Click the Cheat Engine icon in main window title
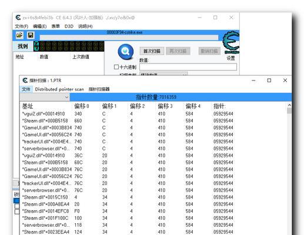The image size is (304, 235). (x=18, y=18)
